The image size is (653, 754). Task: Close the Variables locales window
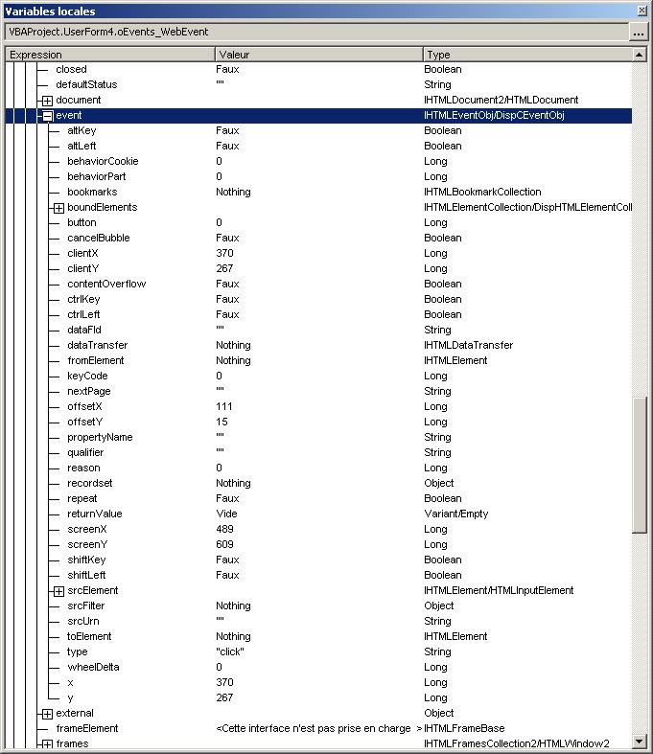641,10
